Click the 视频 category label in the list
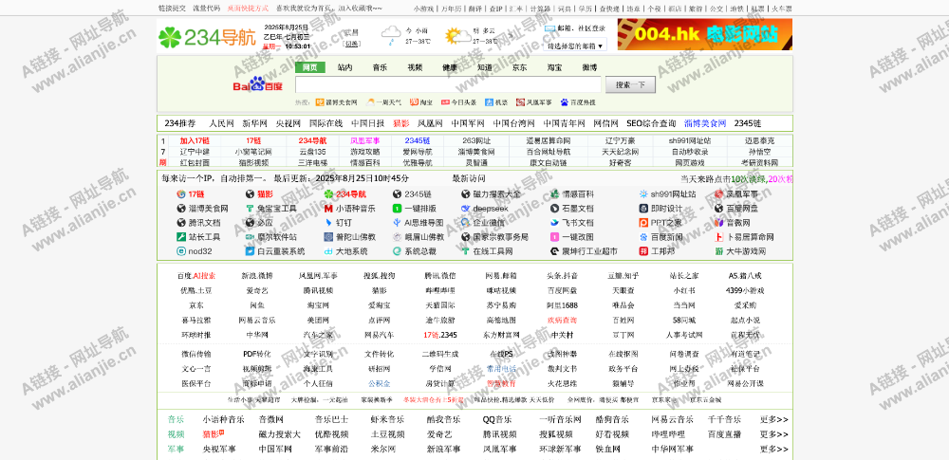This screenshot has width=949, height=460. 177,434
